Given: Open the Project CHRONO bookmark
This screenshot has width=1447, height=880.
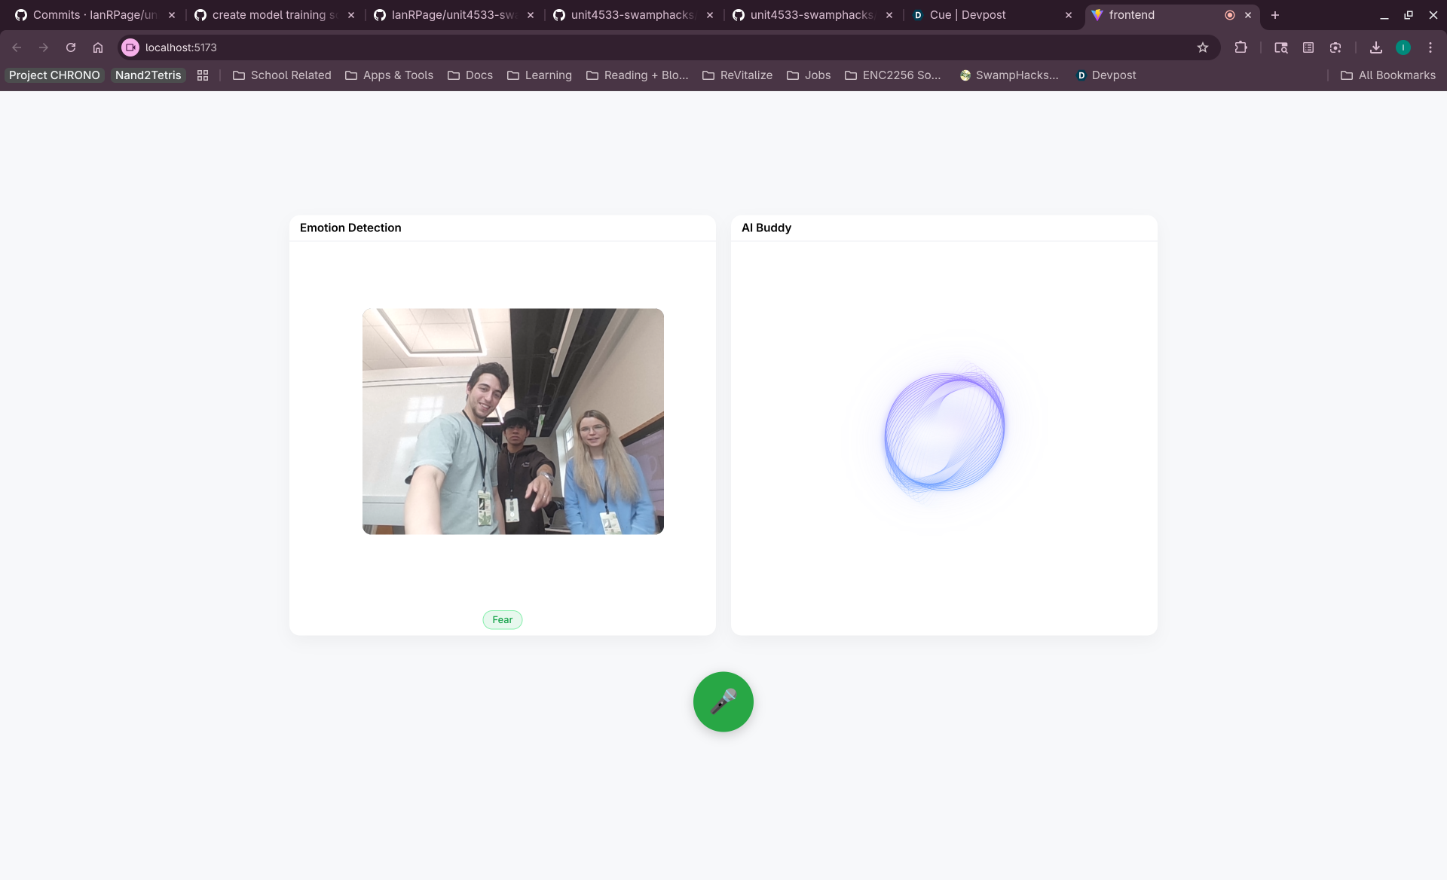Looking at the screenshot, I should pyautogui.click(x=54, y=75).
